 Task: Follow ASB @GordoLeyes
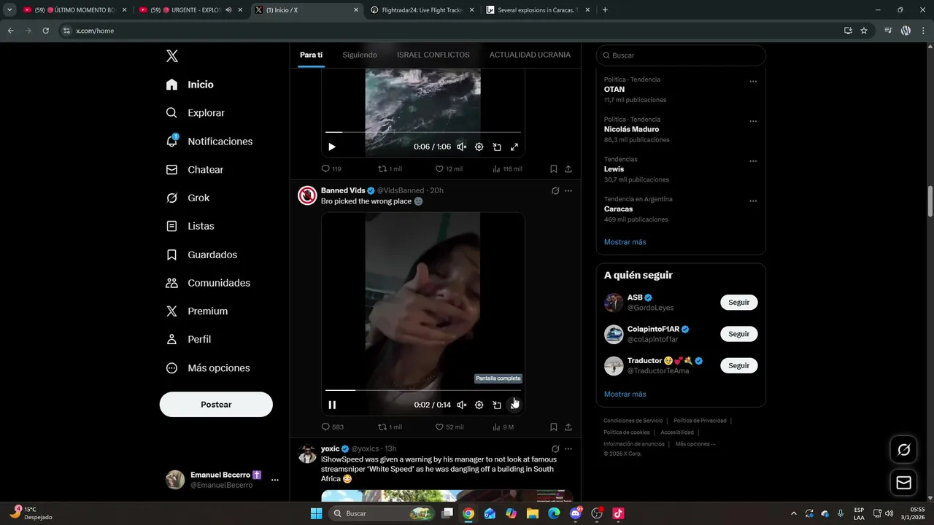738,303
